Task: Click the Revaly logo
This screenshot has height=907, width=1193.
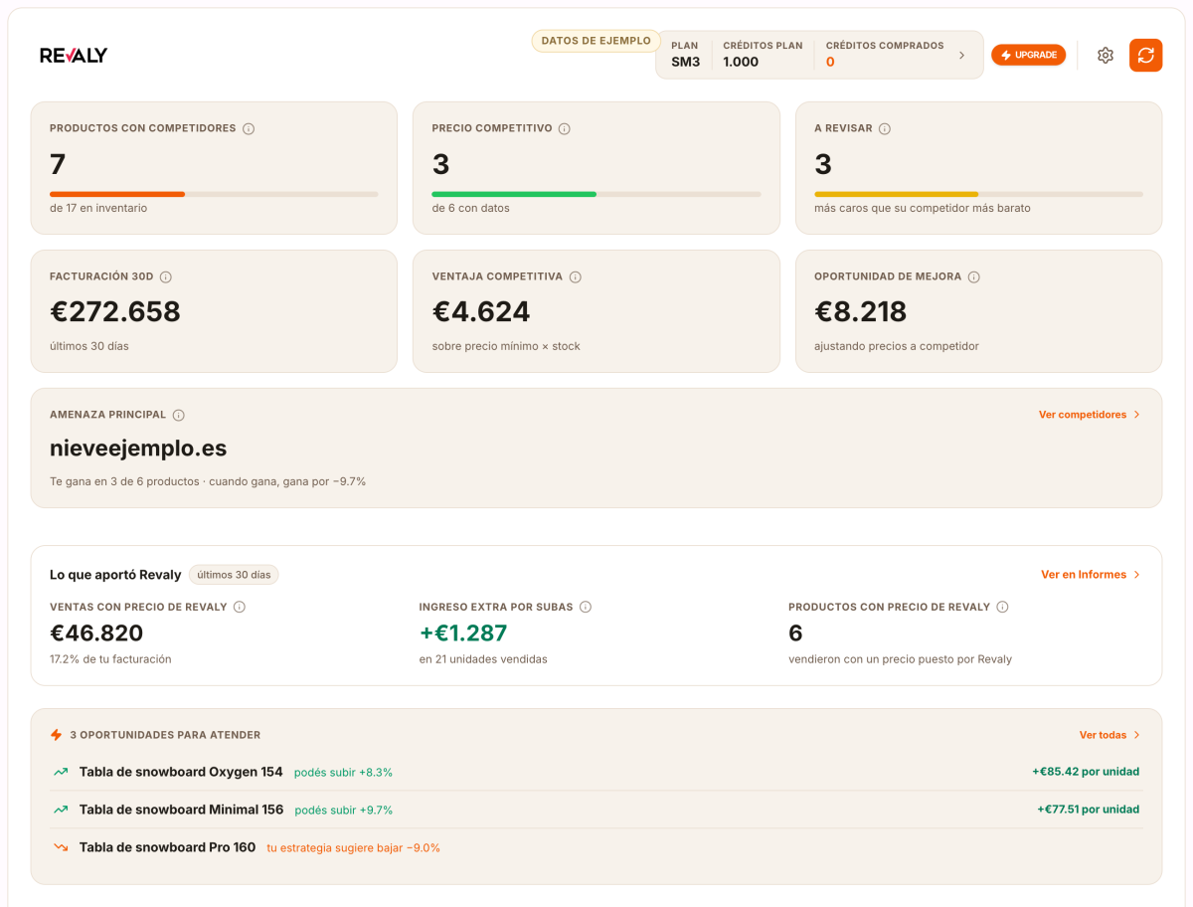Action: [x=74, y=56]
